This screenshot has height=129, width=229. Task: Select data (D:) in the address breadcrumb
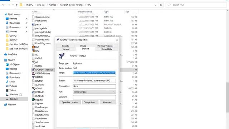click(41, 5)
